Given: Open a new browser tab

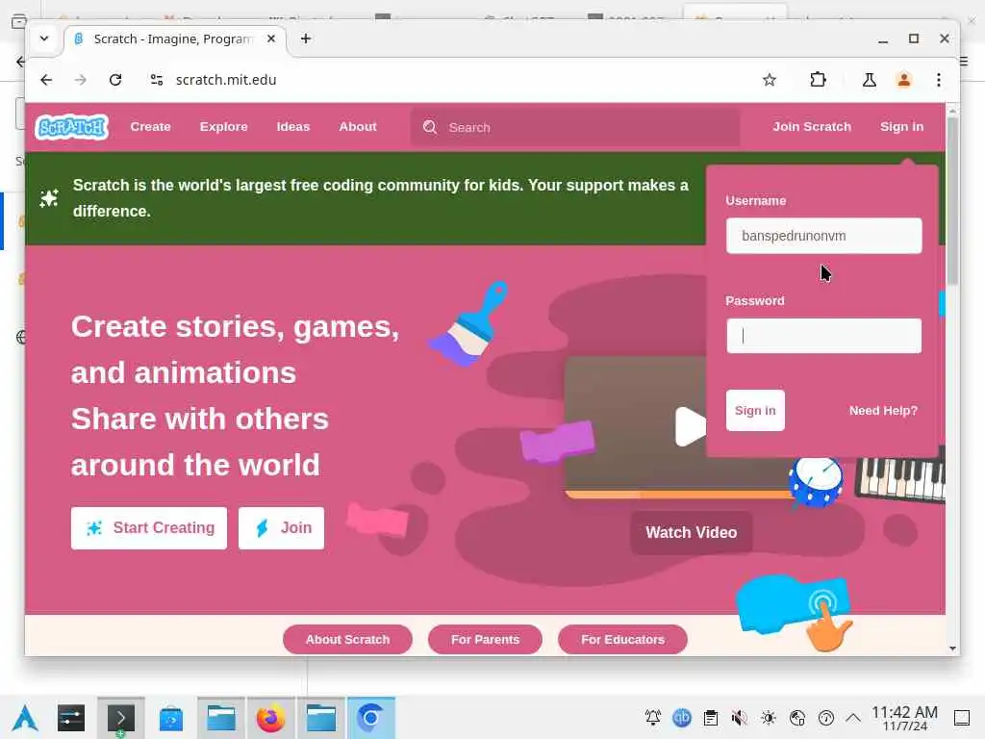Looking at the screenshot, I should [x=305, y=38].
